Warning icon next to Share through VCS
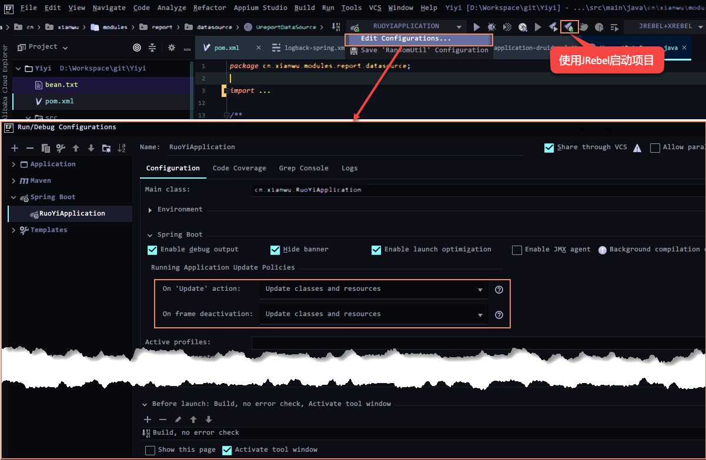Image resolution: width=706 pixels, height=460 pixels. tap(637, 148)
